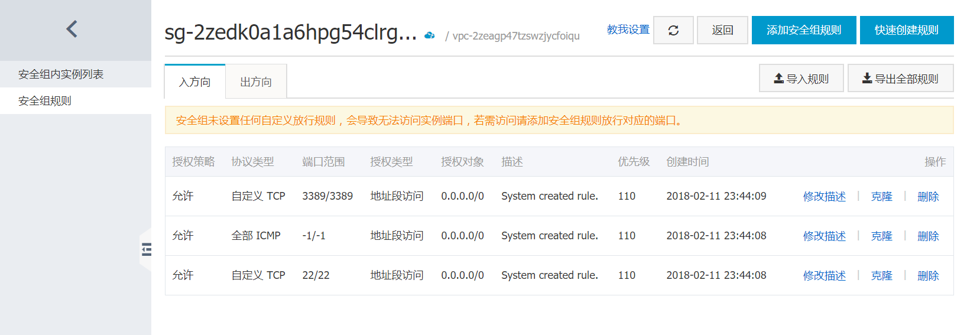Screen dimensions: 967x335
Task: Click the cloud icon beside security group name
Action: tap(430, 35)
